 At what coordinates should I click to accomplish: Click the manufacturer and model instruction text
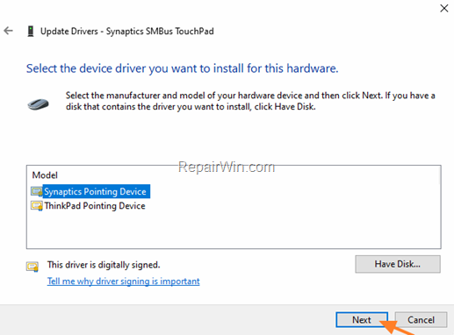[250, 101]
